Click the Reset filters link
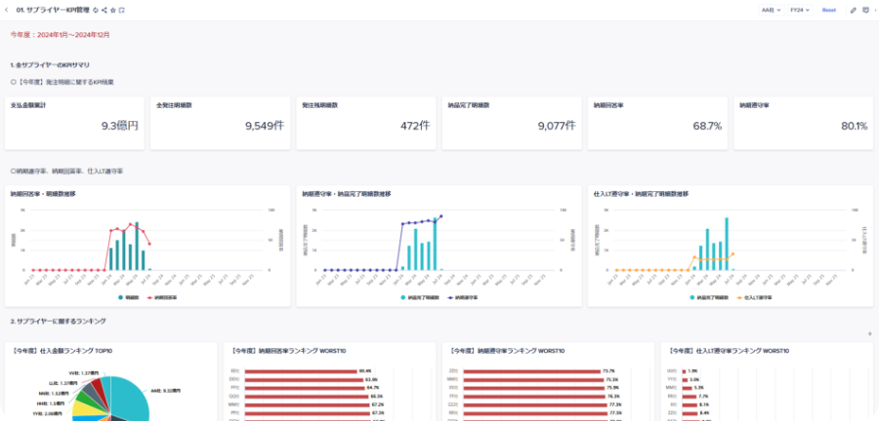The height and width of the screenshot is (421, 879). pyautogui.click(x=828, y=10)
